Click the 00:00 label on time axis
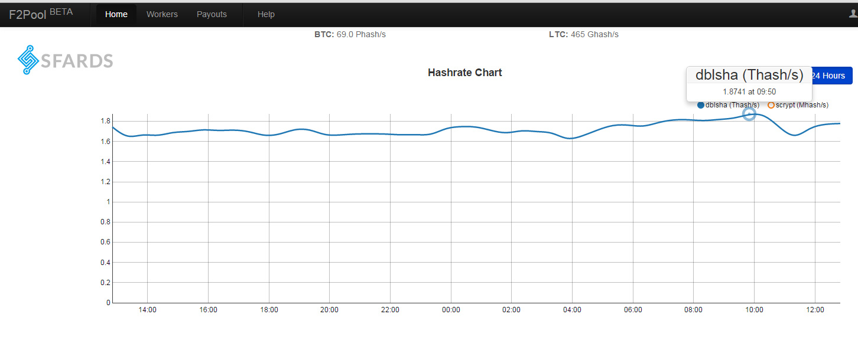This screenshot has height=337, width=858. [x=451, y=310]
